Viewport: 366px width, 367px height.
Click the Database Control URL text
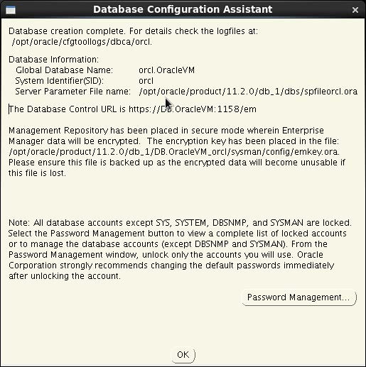pyautogui.click(x=133, y=109)
